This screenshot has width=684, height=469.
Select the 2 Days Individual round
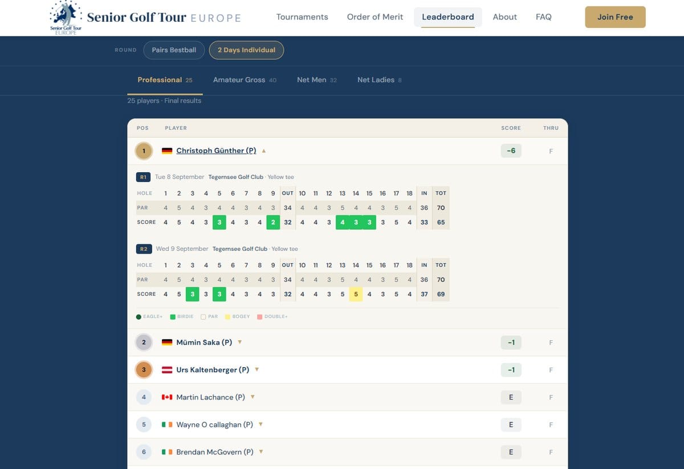[x=246, y=50]
